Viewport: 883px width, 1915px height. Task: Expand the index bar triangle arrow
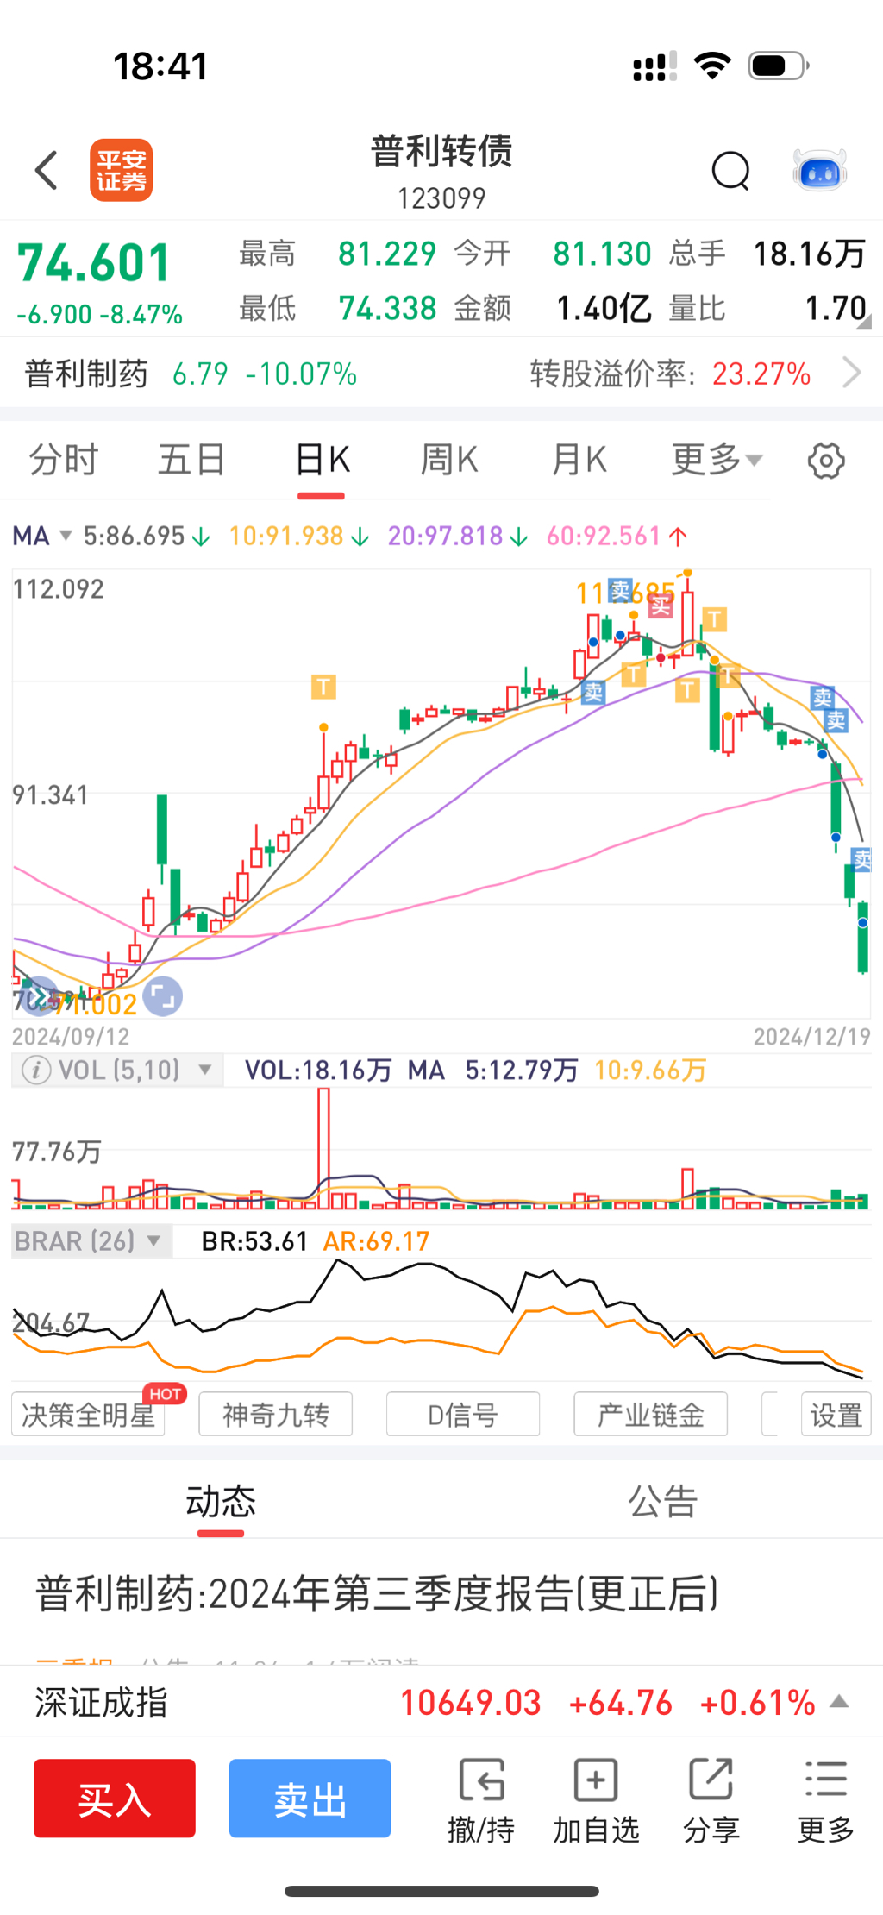point(839,1702)
